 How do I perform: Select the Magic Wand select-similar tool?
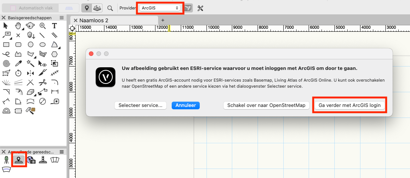30,63
